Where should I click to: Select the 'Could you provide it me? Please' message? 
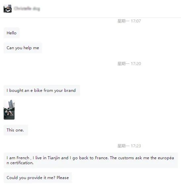[38, 177]
